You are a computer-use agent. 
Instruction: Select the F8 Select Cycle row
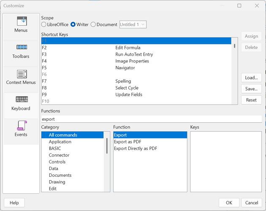(x=136, y=88)
